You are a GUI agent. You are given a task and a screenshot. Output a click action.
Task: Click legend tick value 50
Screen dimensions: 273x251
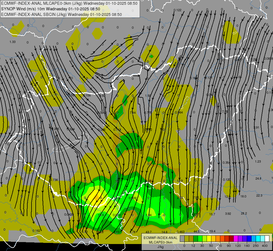click(211, 246)
